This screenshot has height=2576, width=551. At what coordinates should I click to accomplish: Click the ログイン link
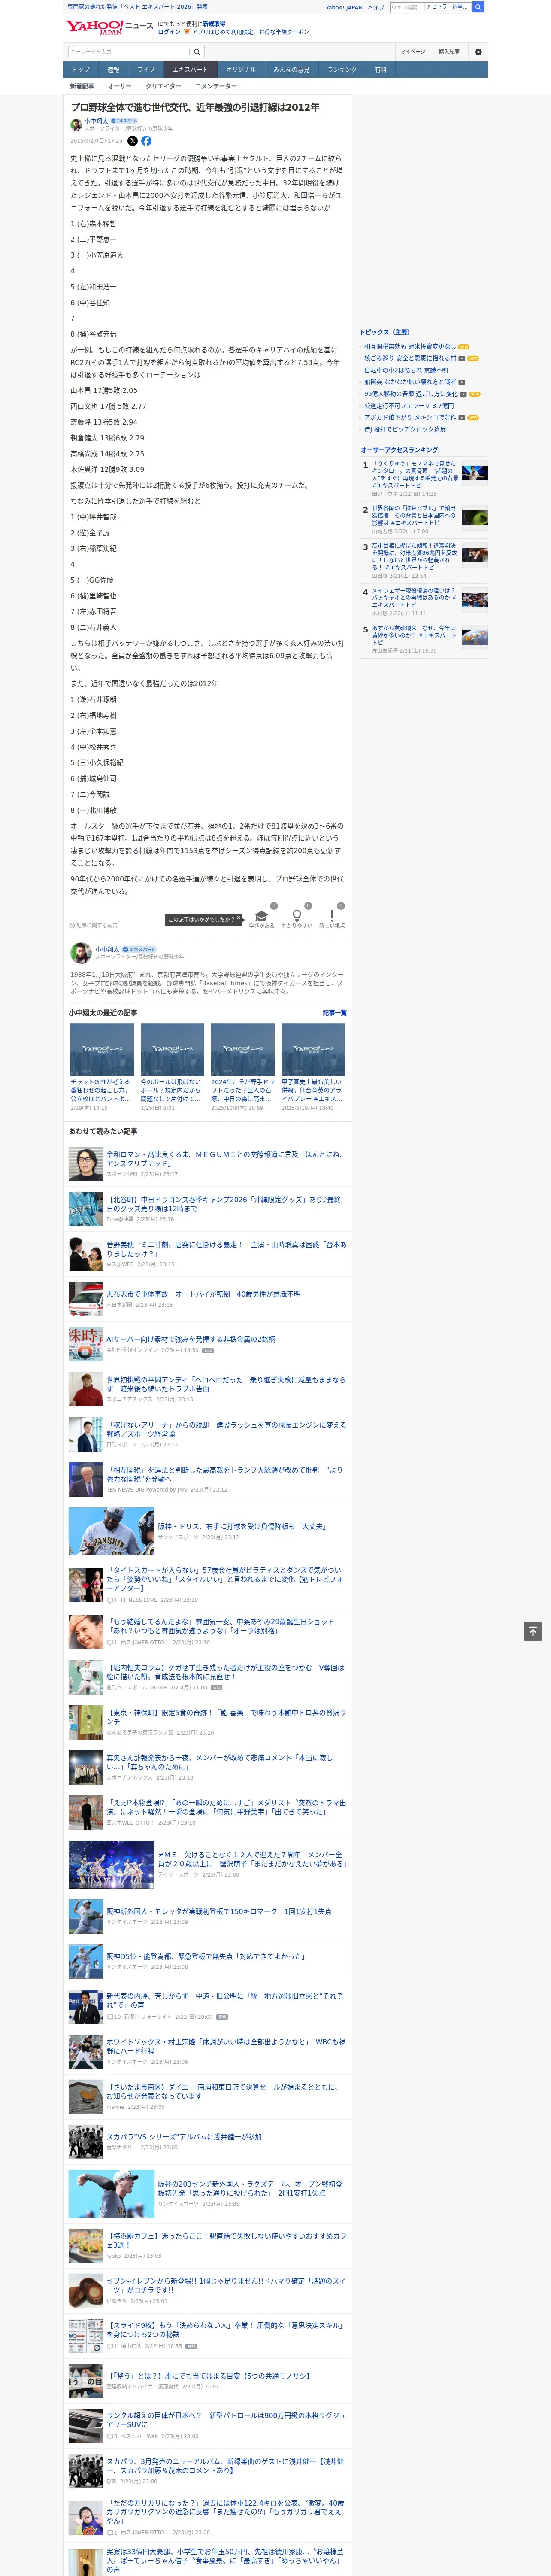(x=169, y=32)
